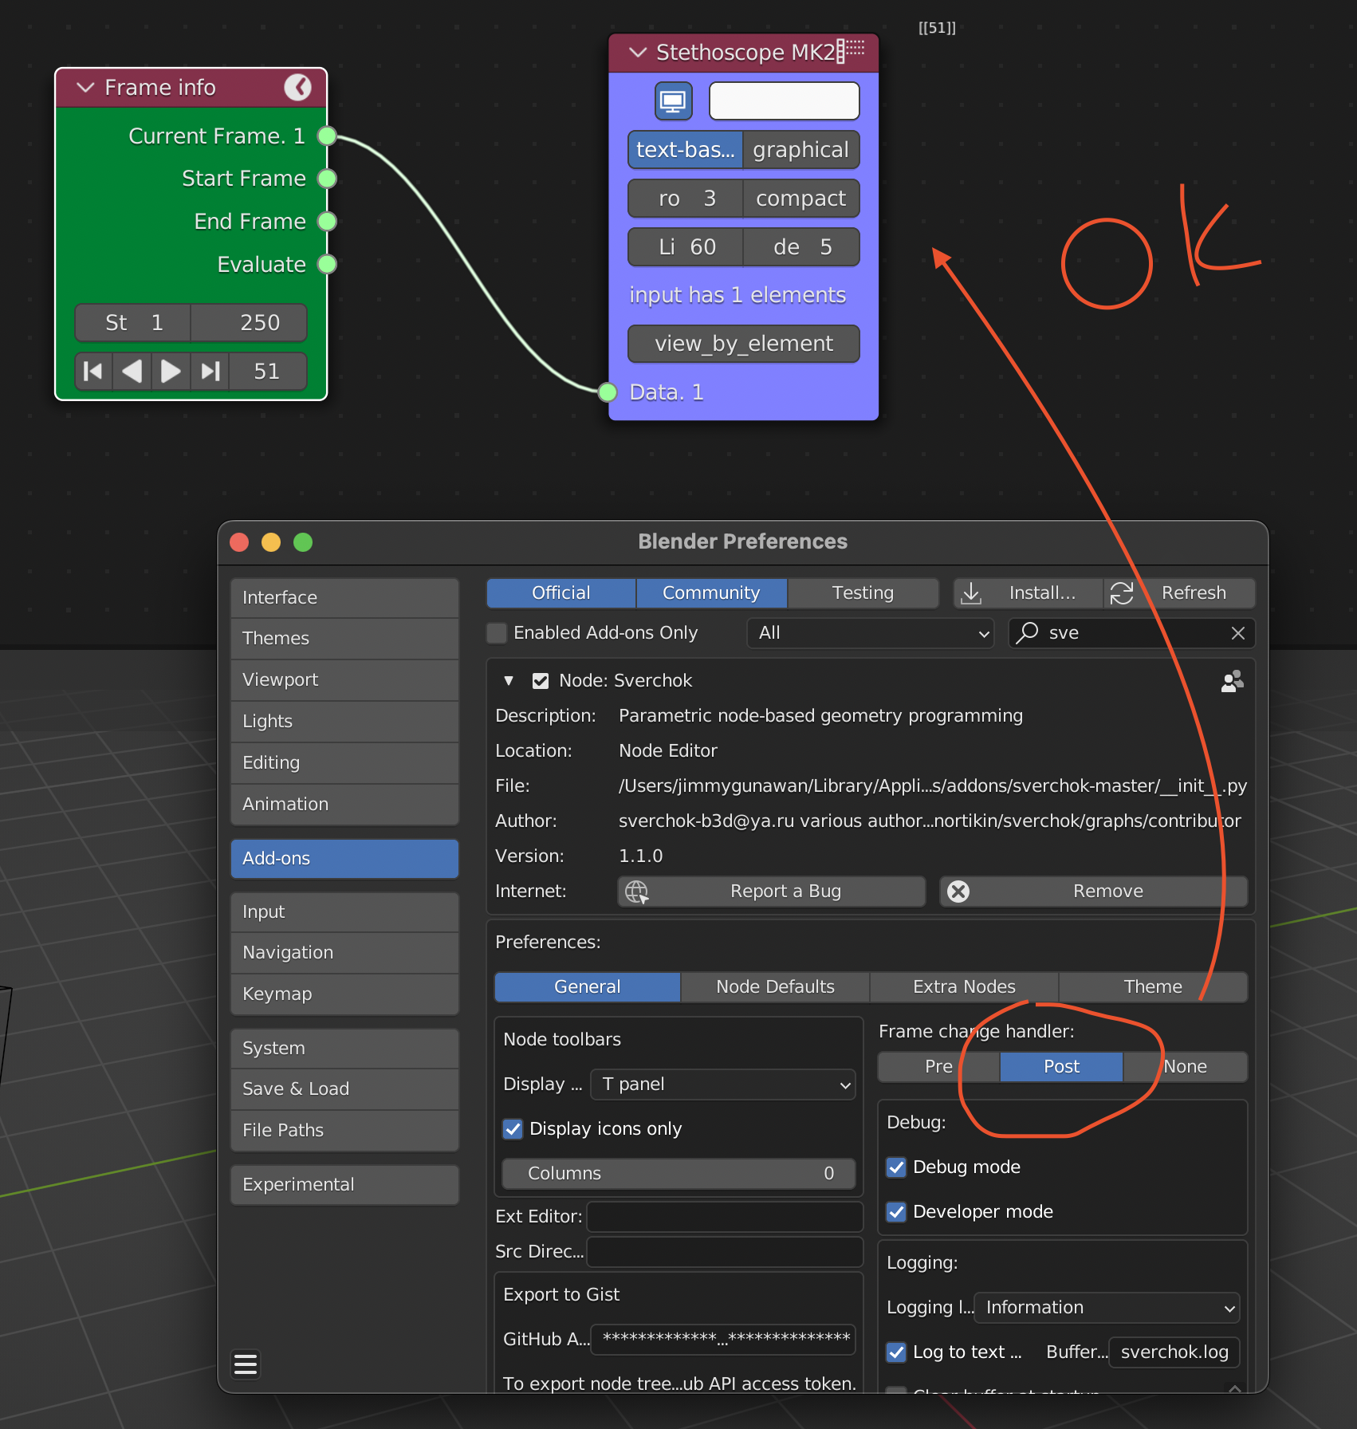Viewport: 1357px width, 1429px height.
Task: Select text-based mode in Stethoscope
Action: tap(686, 150)
